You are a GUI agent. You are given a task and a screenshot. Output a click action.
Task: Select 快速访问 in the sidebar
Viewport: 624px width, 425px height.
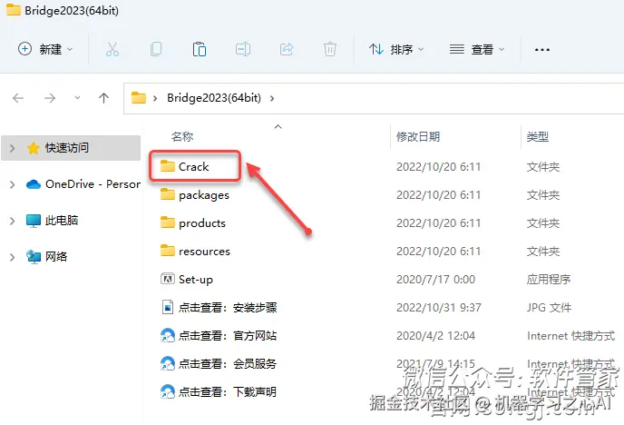pyautogui.click(x=71, y=148)
